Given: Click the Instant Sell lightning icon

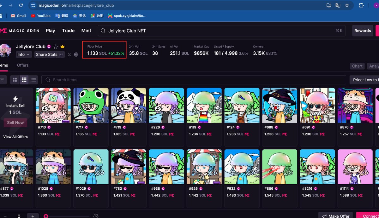Looking at the screenshot, I should click(x=15, y=99).
